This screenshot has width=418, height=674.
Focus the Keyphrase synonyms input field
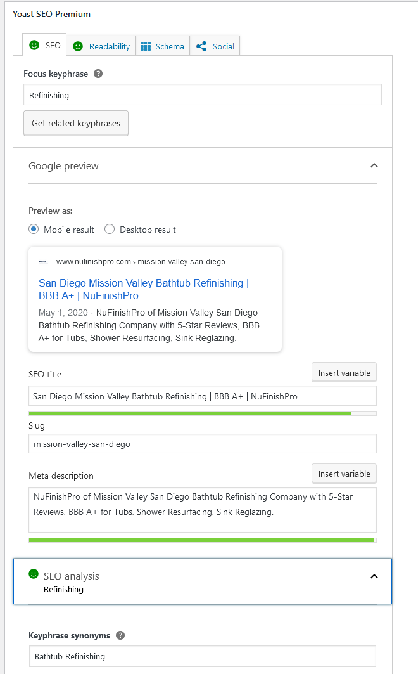(x=203, y=656)
